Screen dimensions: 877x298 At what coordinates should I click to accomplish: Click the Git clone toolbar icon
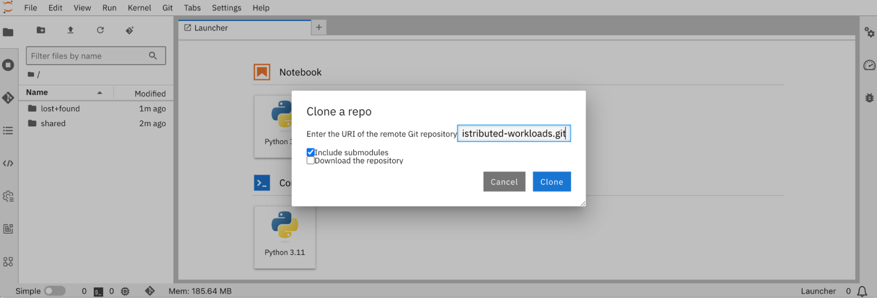pos(129,30)
